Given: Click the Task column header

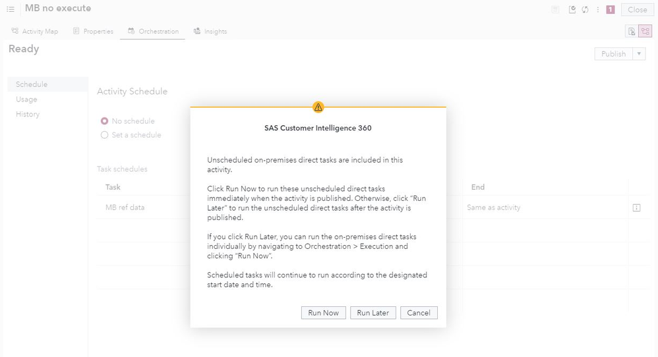Looking at the screenshot, I should [x=113, y=187].
